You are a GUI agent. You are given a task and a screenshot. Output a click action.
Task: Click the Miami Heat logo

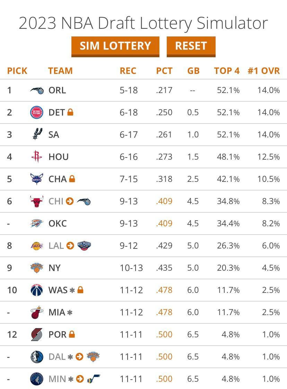tap(37, 312)
